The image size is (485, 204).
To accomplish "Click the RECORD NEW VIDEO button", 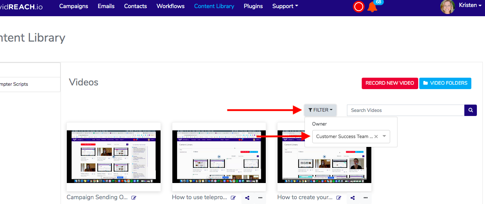I will click(x=389, y=83).
